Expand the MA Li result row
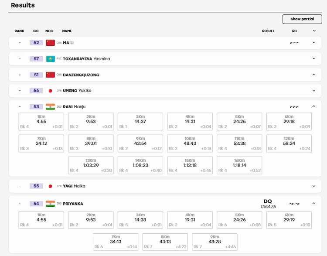327x256 pixels. click(x=314, y=43)
